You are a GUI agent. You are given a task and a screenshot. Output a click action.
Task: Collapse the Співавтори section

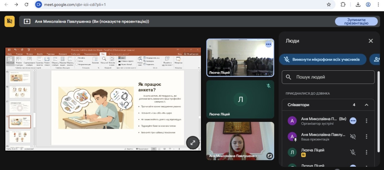366,105
